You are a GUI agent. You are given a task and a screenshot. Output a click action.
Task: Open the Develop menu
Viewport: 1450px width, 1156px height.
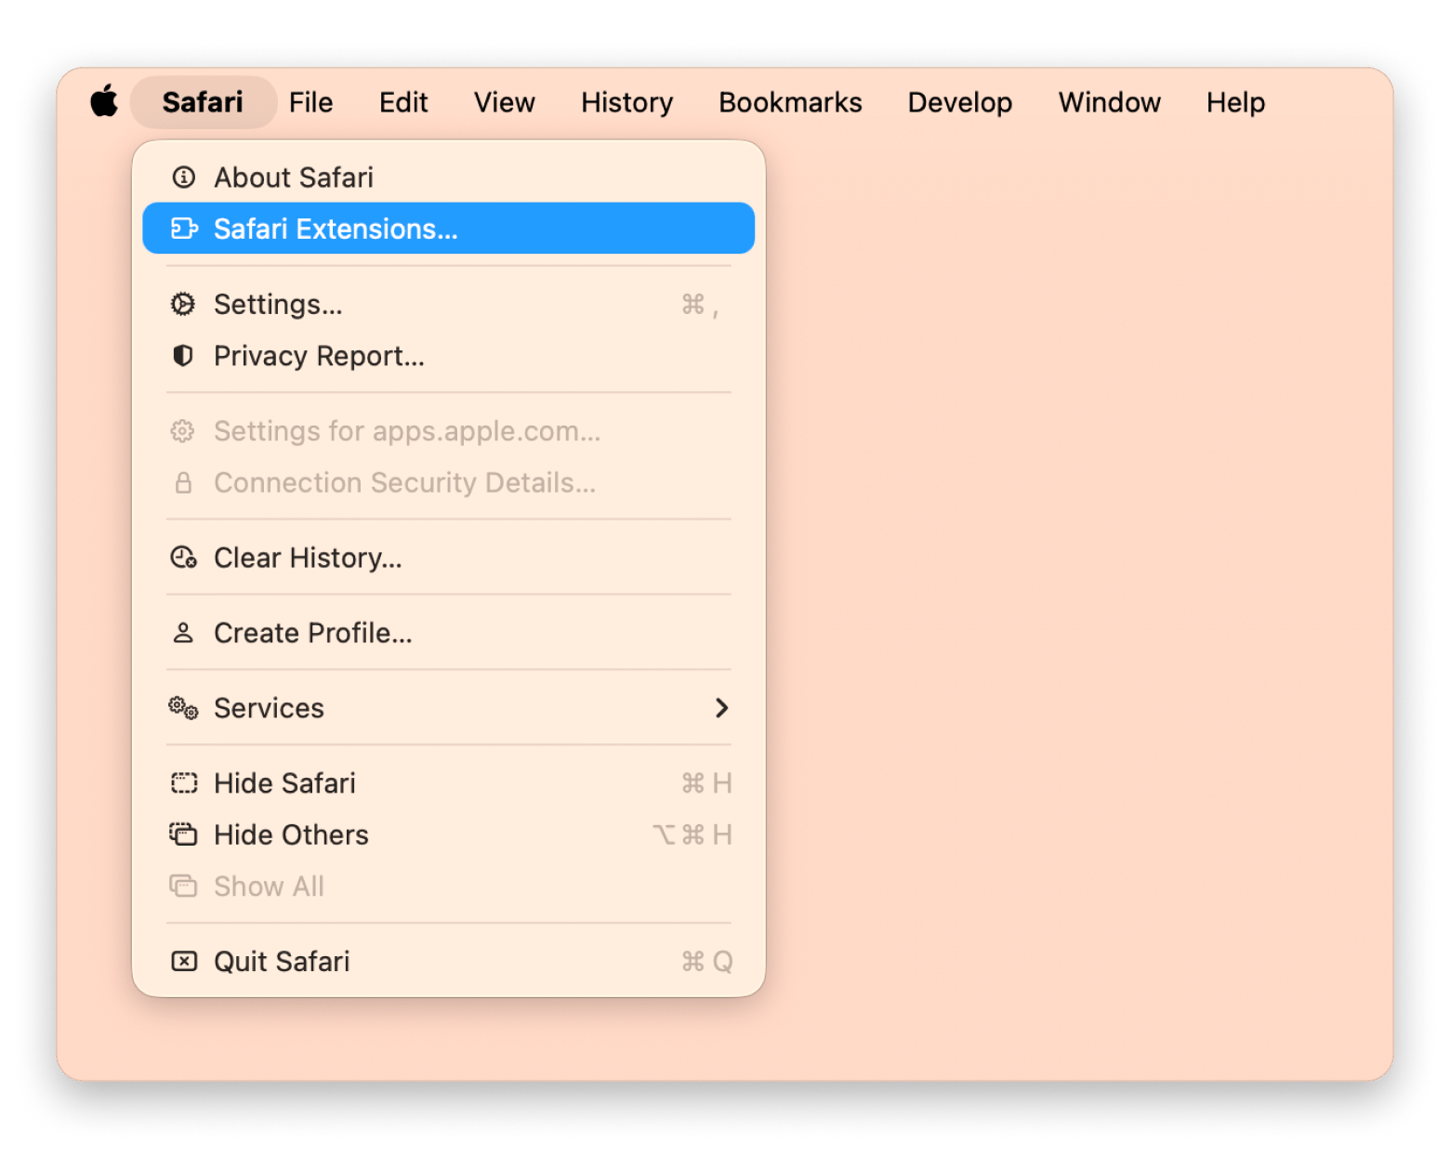click(x=960, y=102)
